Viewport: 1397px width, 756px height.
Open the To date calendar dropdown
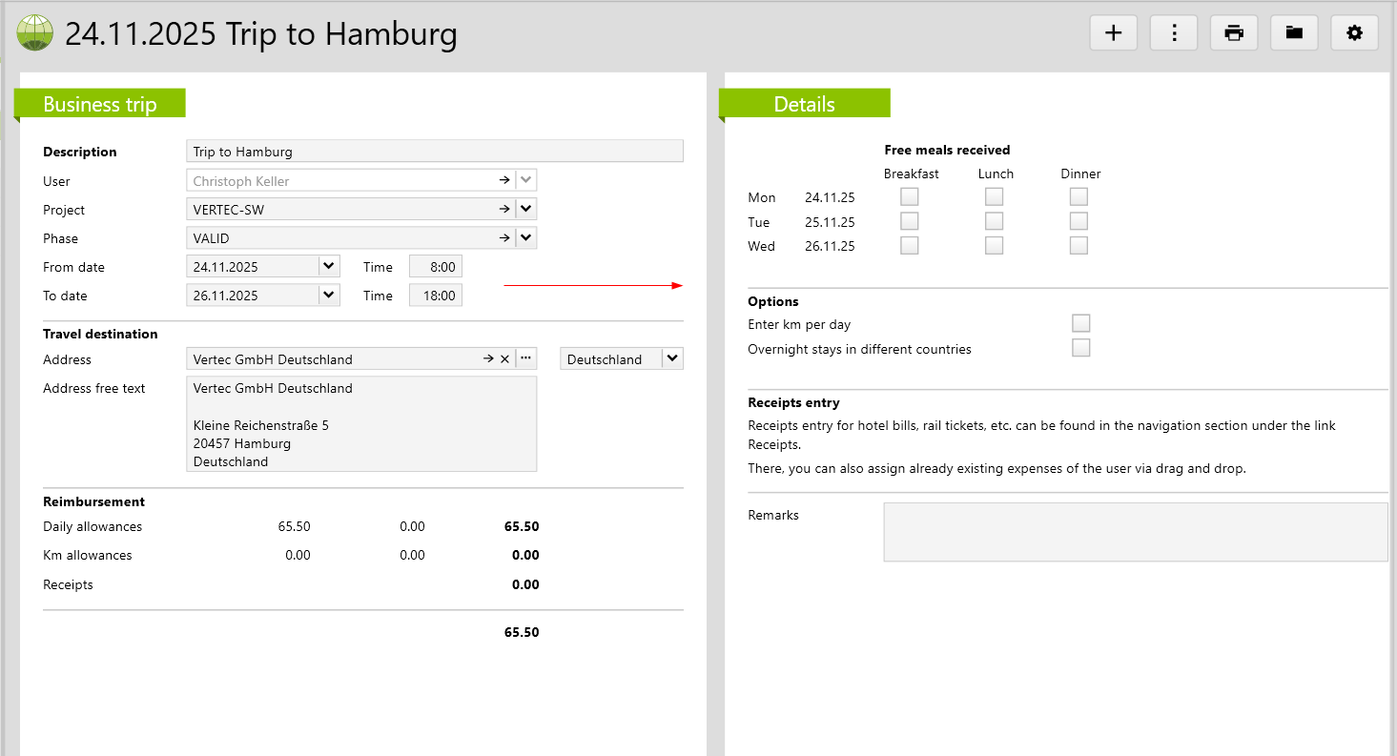click(329, 296)
